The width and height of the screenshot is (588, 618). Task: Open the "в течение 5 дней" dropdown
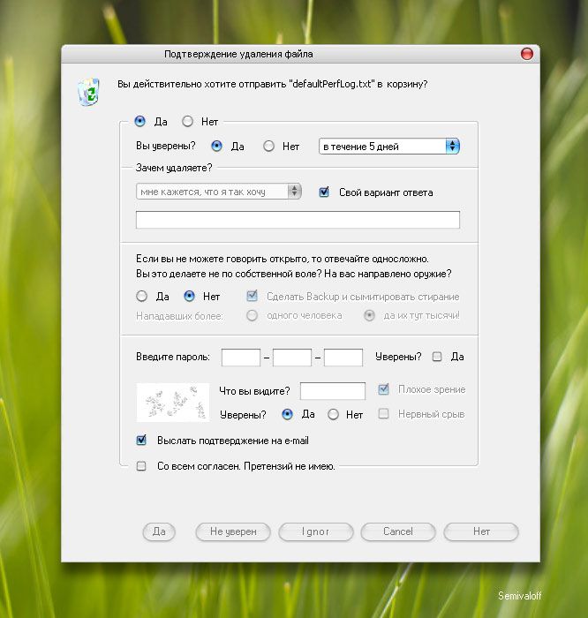(389, 147)
